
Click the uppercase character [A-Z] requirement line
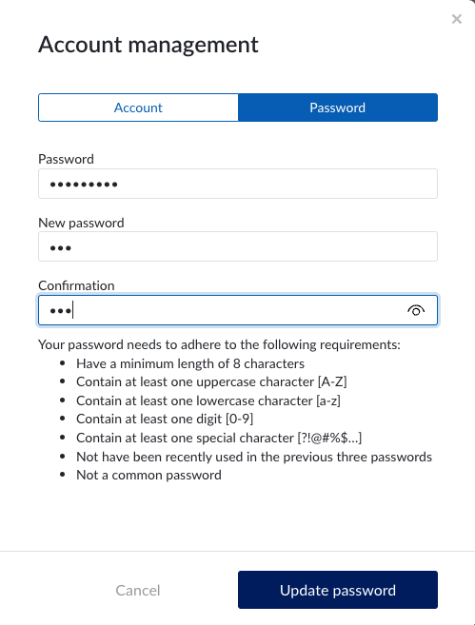[x=211, y=381]
